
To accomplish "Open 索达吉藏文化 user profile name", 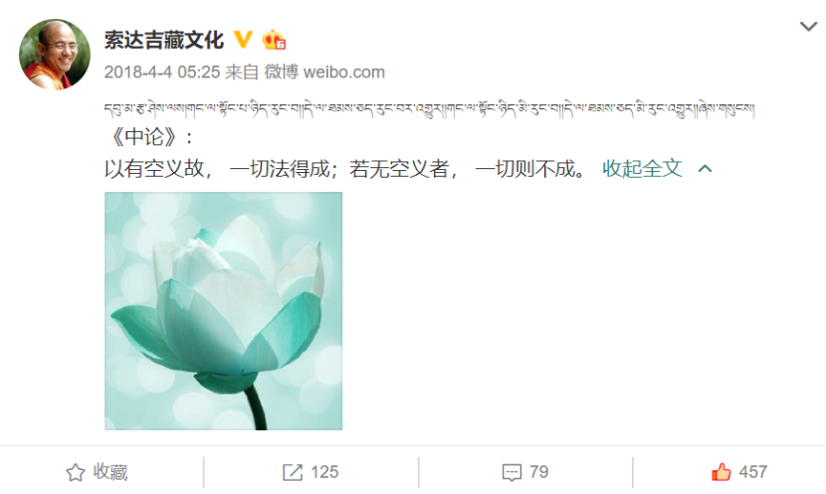I will point(164,40).
